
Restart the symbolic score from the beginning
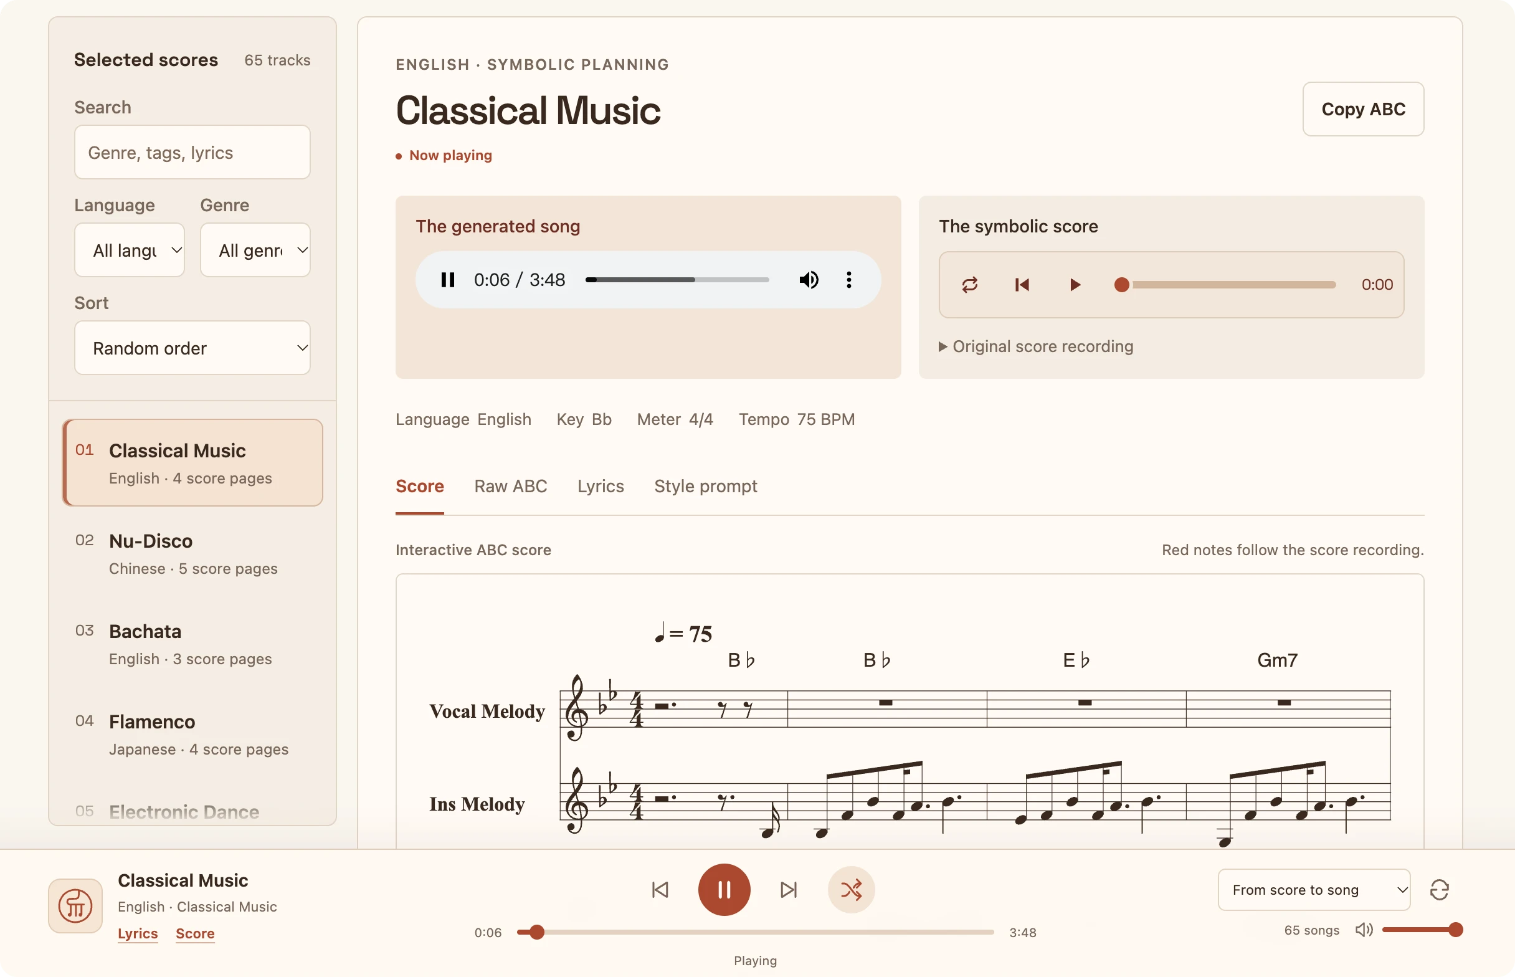pyautogui.click(x=1022, y=285)
